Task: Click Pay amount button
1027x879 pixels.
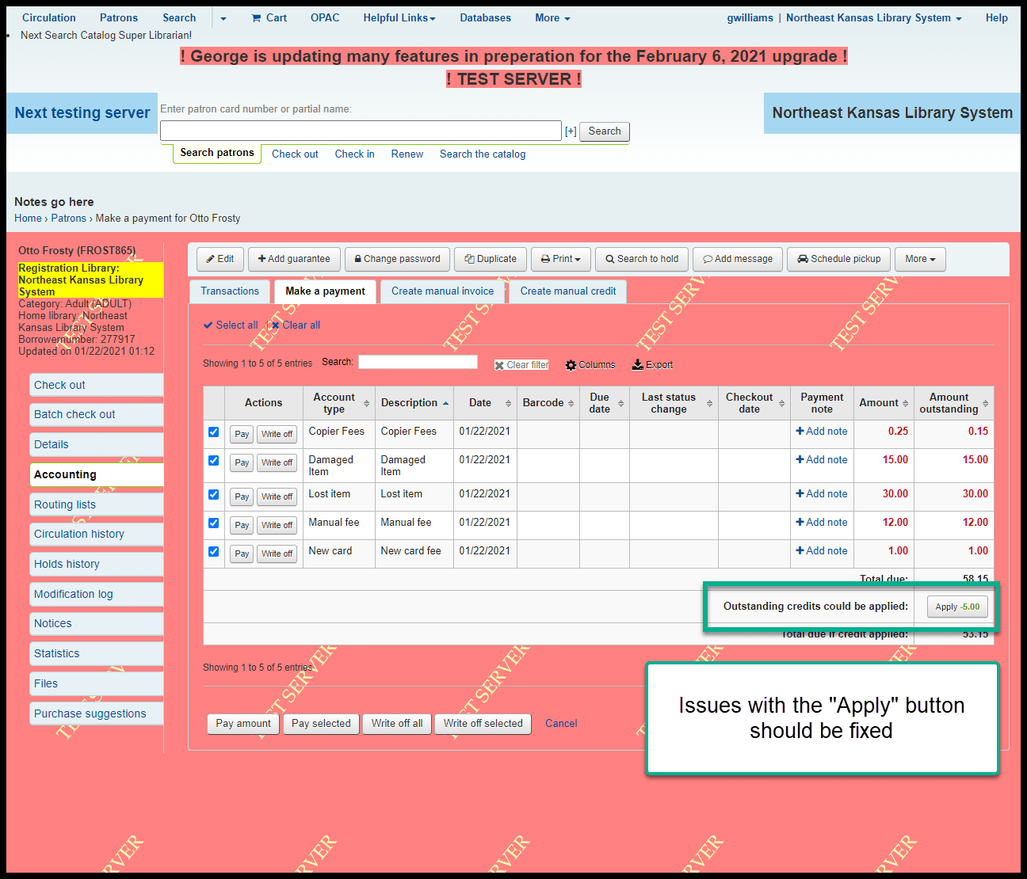Action: 243,724
